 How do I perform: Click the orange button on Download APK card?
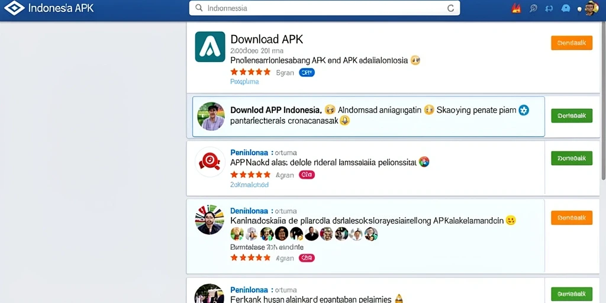pyautogui.click(x=572, y=43)
